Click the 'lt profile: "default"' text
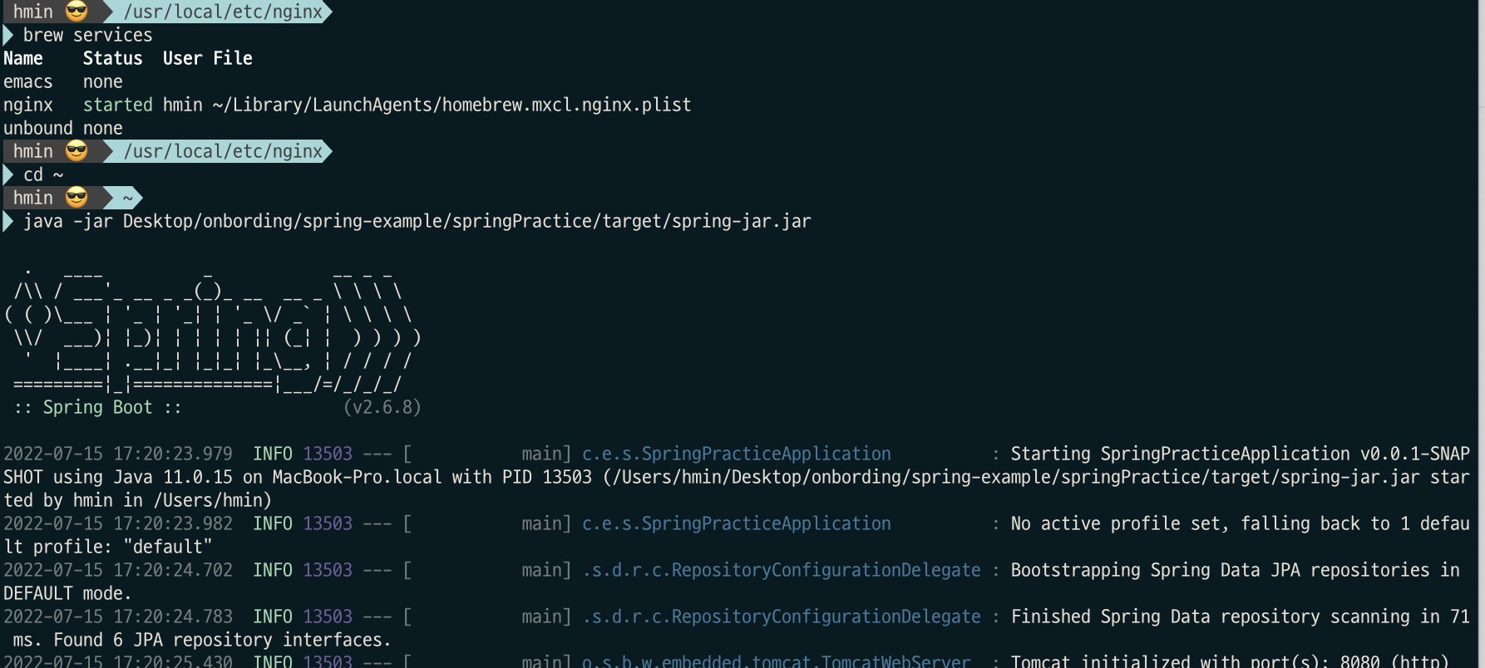Image resolution: width=1485 pixels, height=668 pixels. (107, 547)
